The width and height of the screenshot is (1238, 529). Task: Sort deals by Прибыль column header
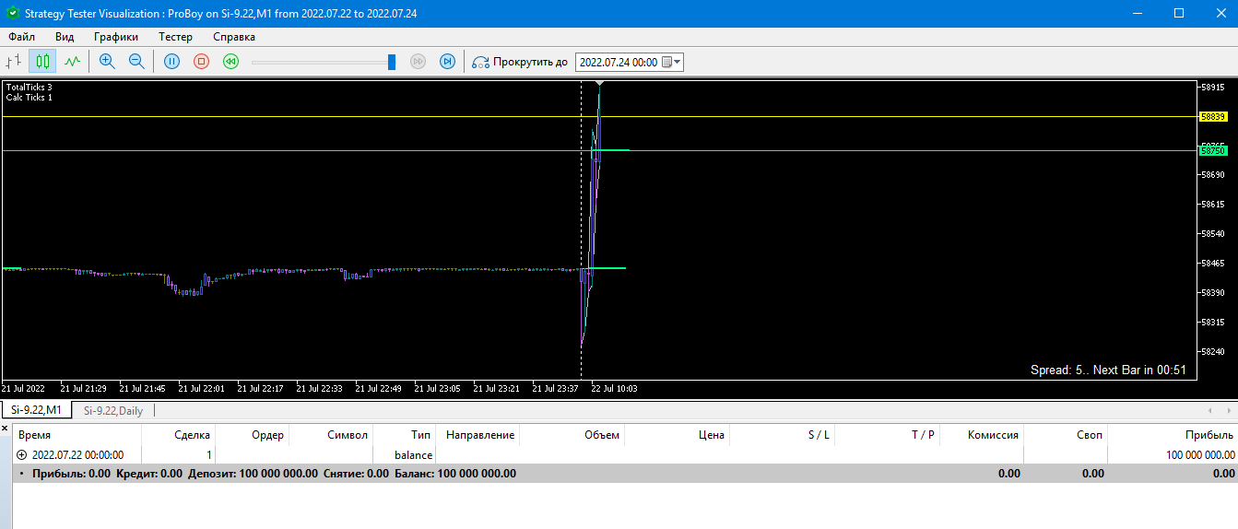pyautogui.click(x=1209, y=435)
